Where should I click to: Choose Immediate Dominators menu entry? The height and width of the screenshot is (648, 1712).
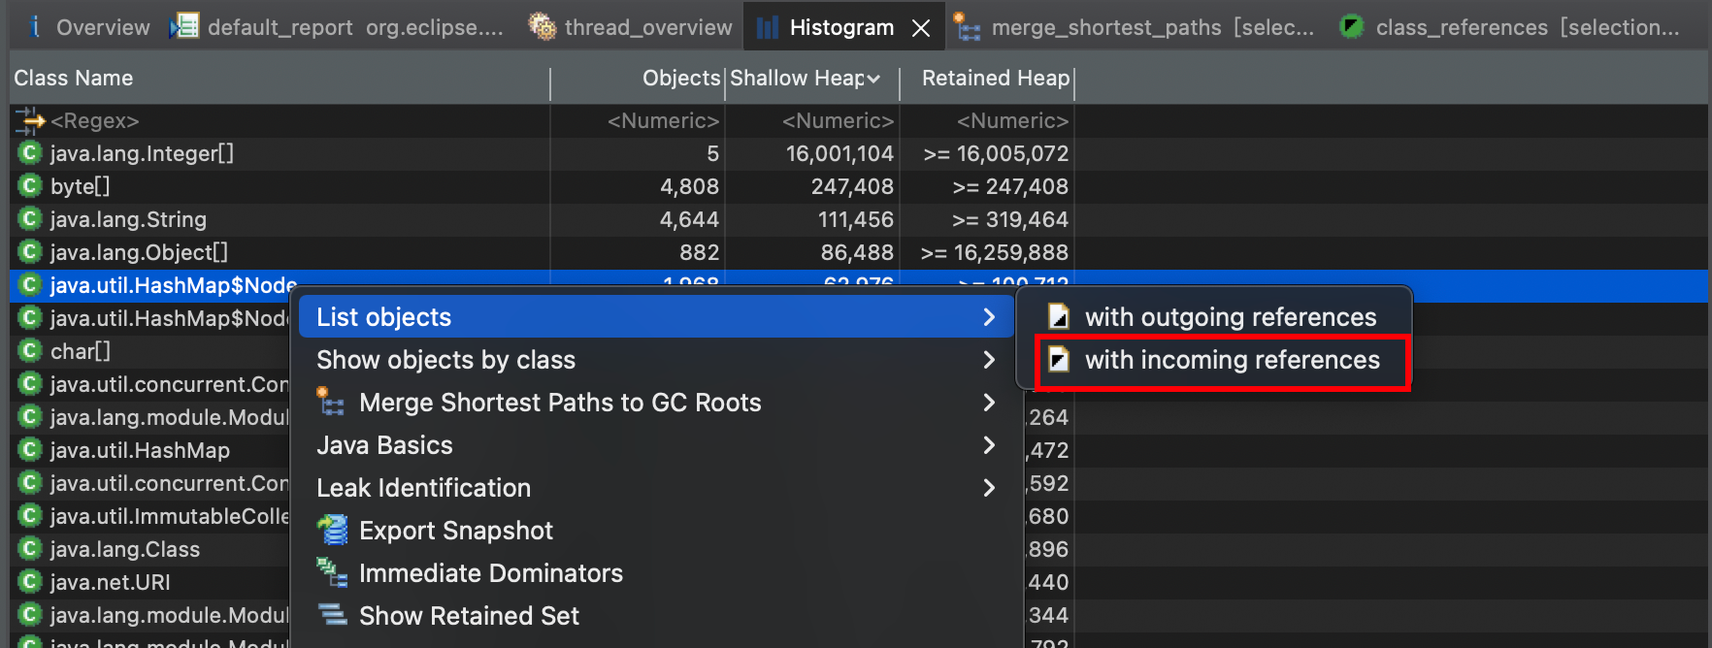[x=656, y=573]
